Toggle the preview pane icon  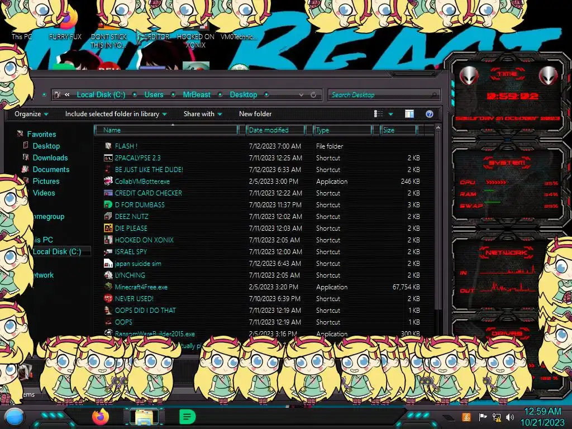pos(409,114)
